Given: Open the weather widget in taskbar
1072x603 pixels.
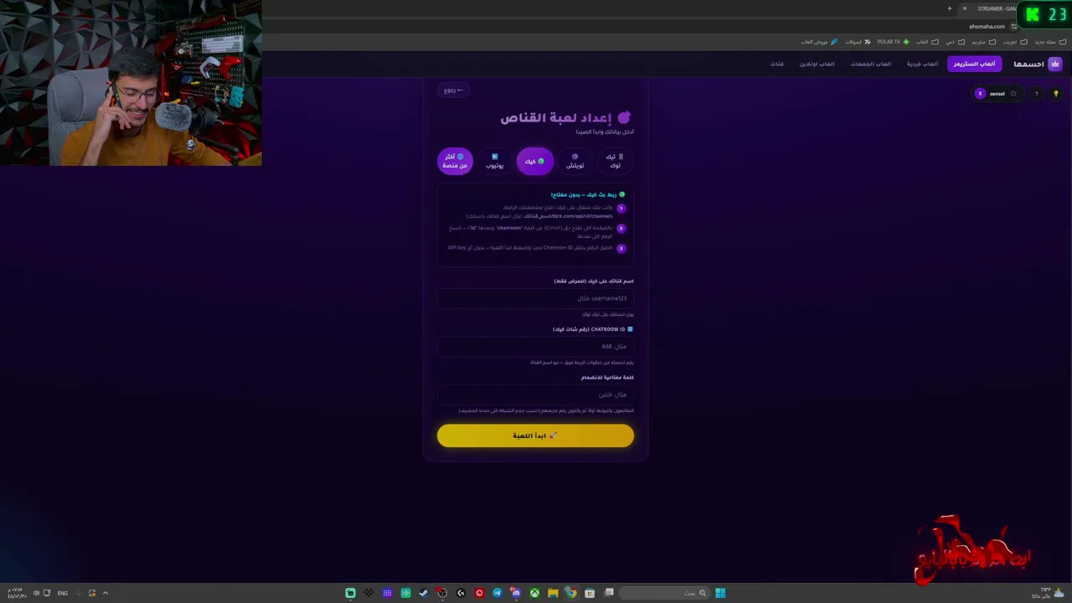Looking at the screenshot, I should 1047,593.
